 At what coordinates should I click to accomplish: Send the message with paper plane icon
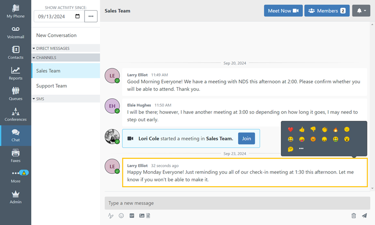click(x=364, y=216)
